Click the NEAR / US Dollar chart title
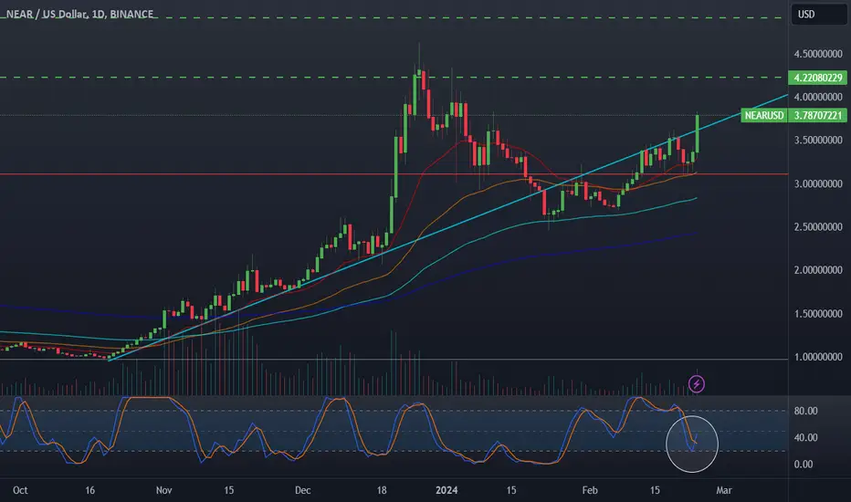 [x=79, y=14]
